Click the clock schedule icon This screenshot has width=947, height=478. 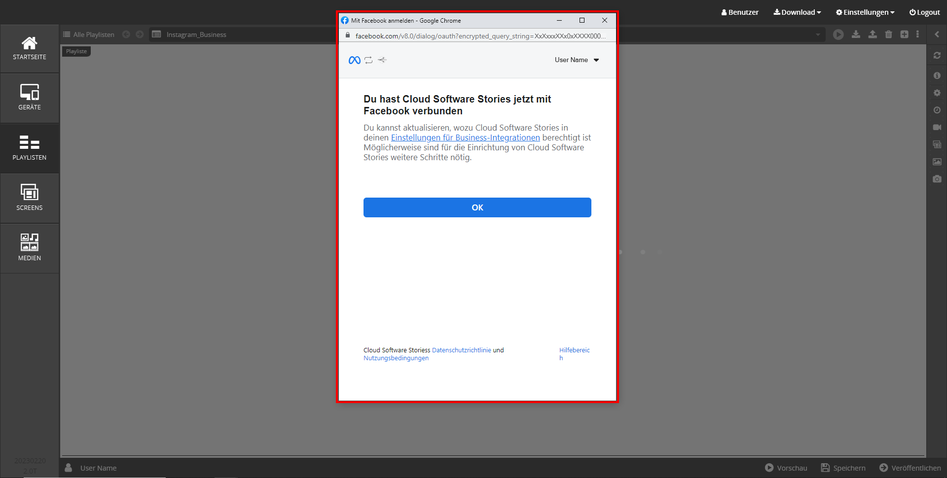pos(937,110)
